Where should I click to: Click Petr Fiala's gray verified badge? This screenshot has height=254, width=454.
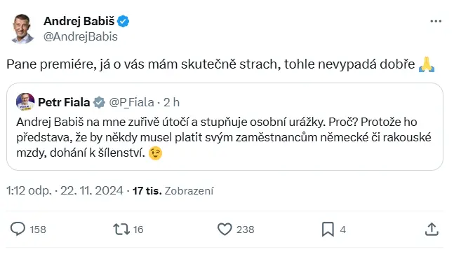(x=99, y=102)
